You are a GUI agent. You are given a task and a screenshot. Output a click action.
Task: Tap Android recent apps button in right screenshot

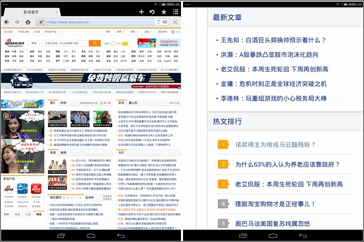point(243,236)
